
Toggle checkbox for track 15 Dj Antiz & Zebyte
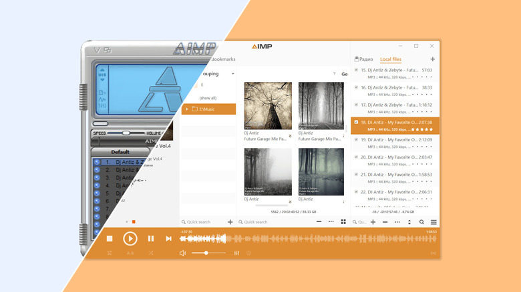[355, 69]
